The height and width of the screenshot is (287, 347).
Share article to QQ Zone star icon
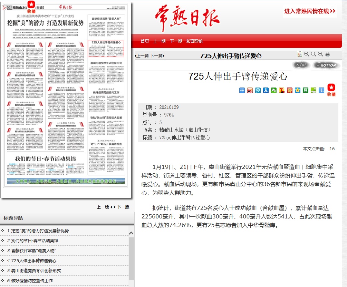point(298,90)
